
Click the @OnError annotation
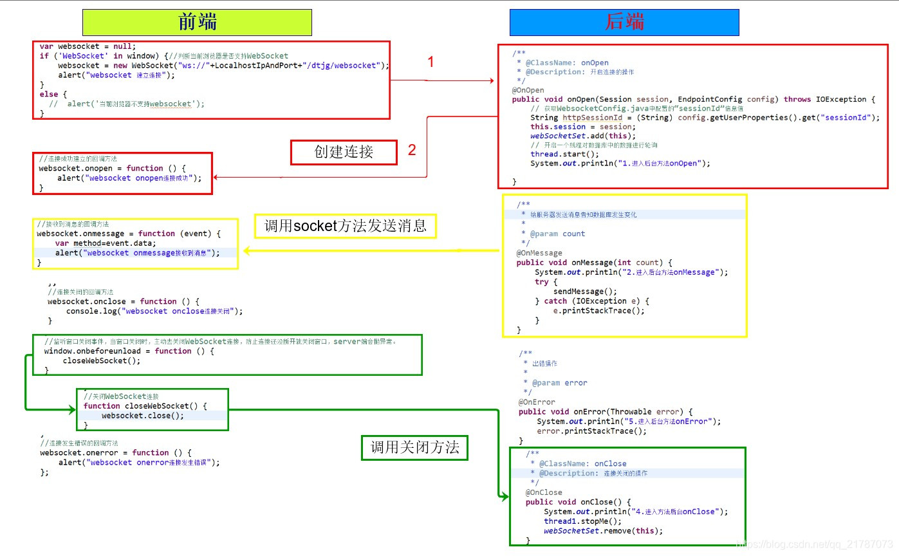(537, 402)
